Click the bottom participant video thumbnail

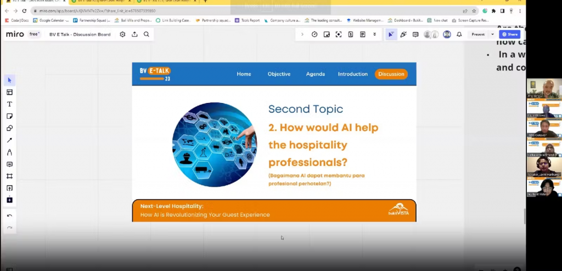coord(544,188)
